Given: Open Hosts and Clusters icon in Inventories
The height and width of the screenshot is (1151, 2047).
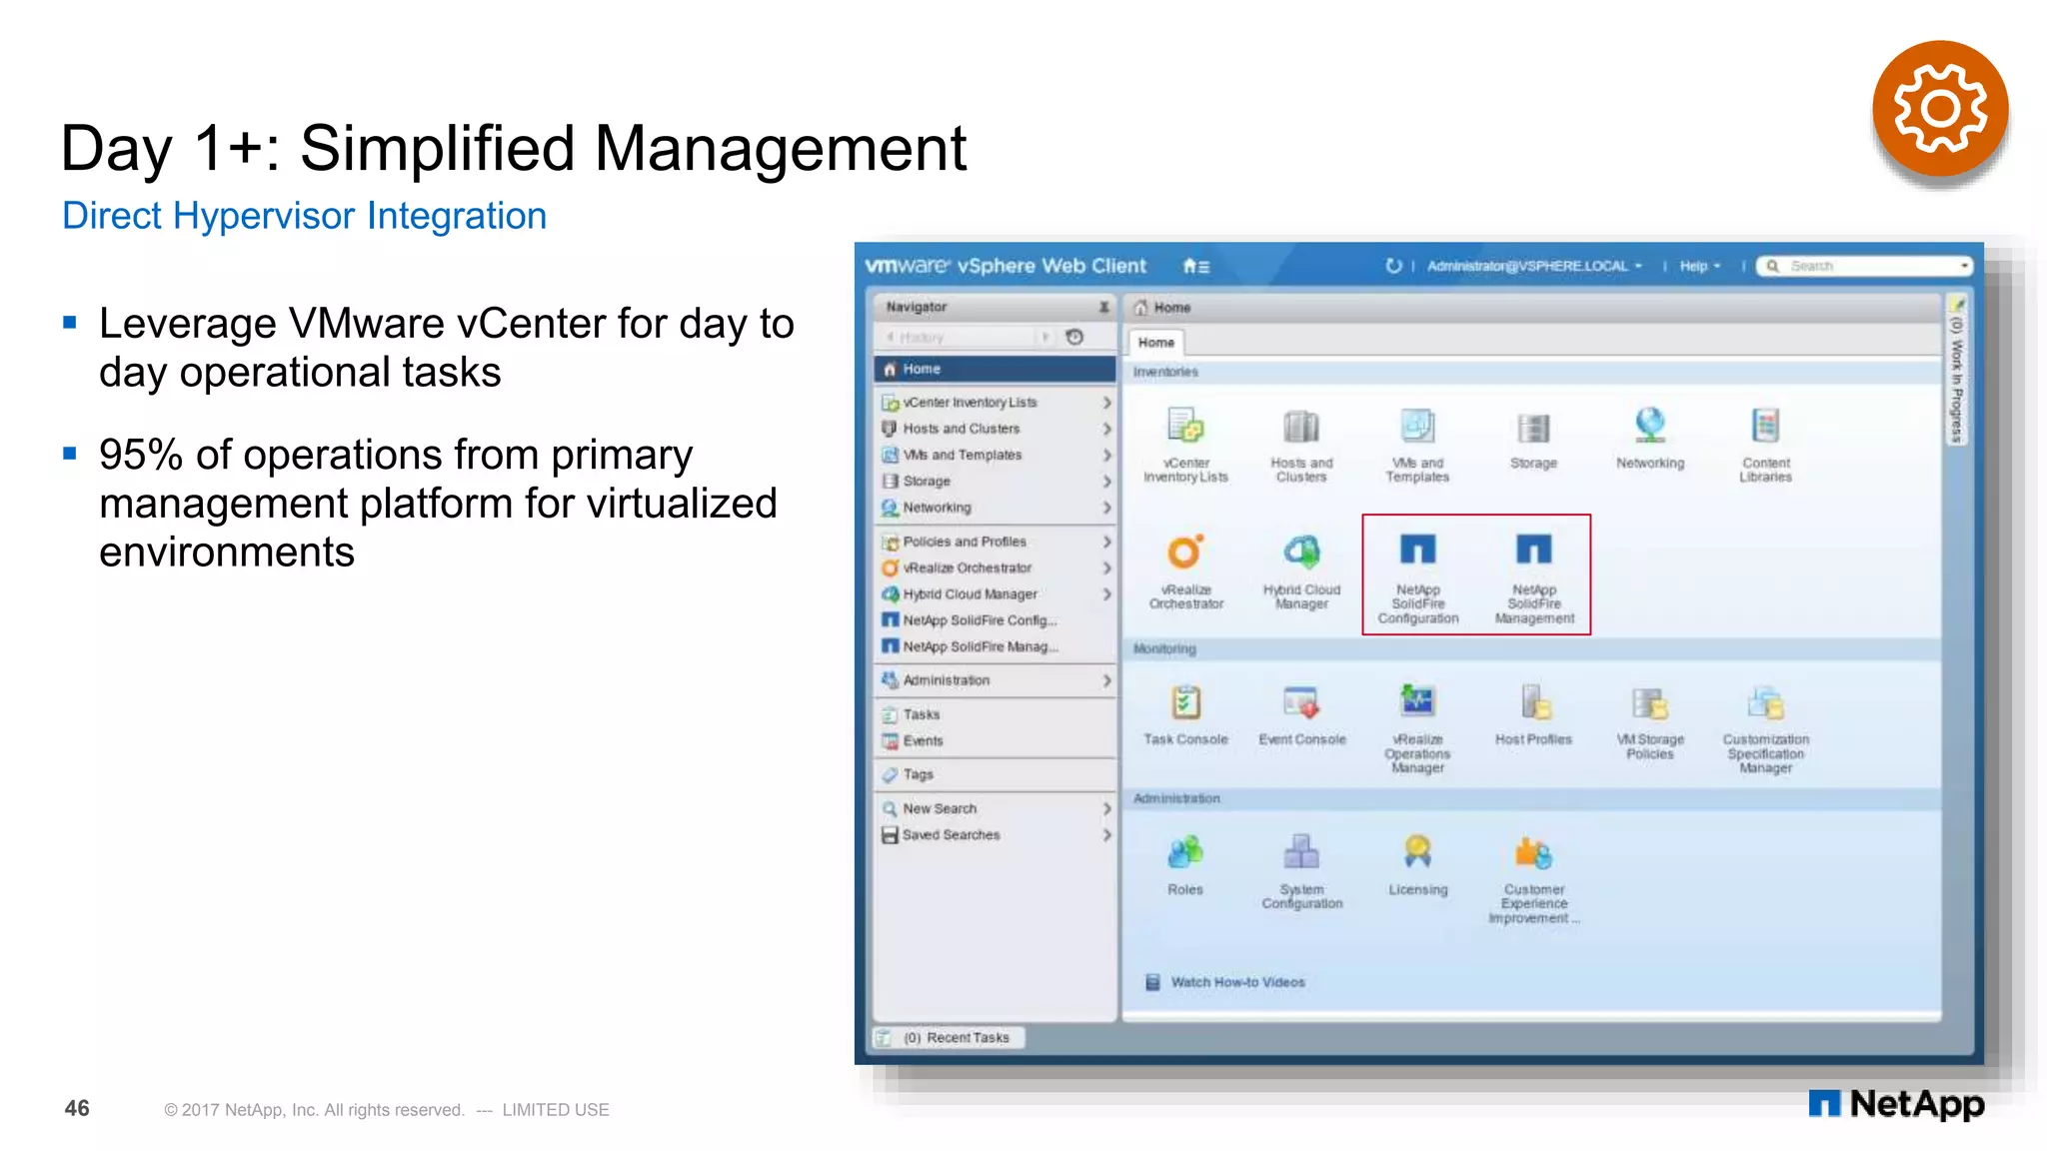Looking at the screenshot, I should tap(1301, 428).
